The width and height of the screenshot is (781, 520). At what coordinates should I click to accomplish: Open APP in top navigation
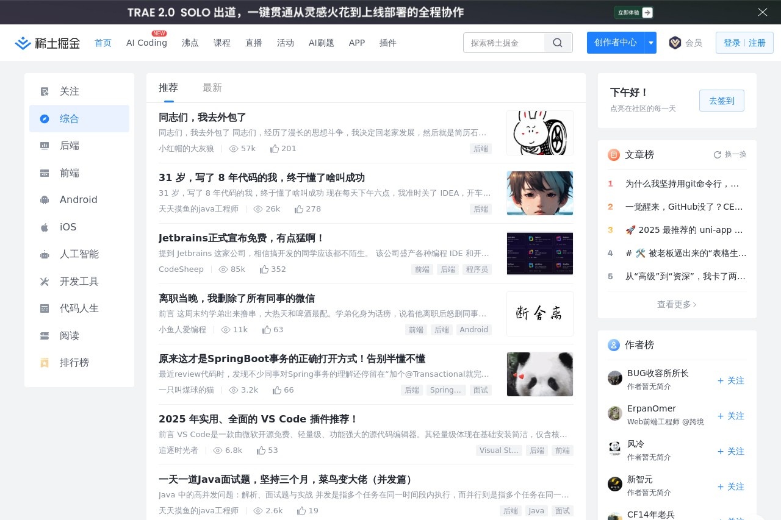click(x=357, y=43)
